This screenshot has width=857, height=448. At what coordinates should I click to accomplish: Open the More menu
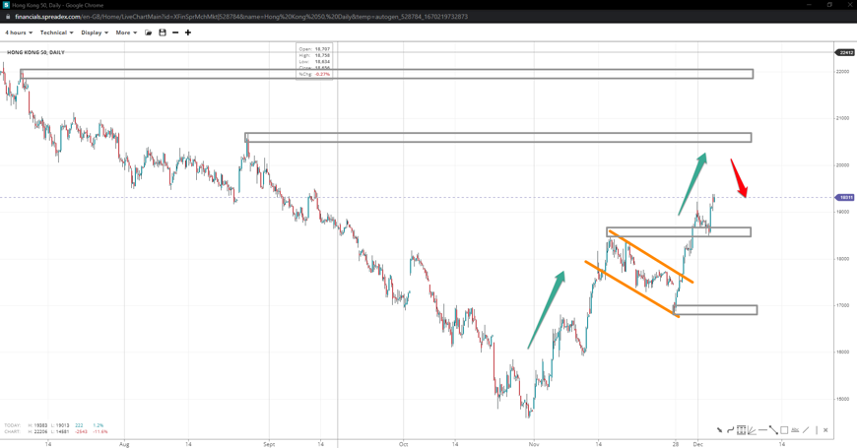point(126,32)
